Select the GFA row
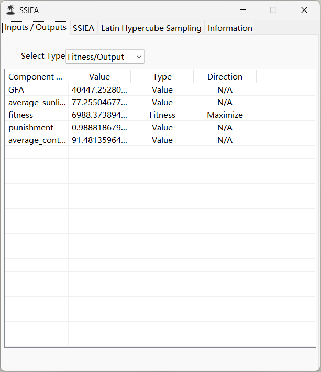This screenshot has width=321, height=372. point(160,89)
